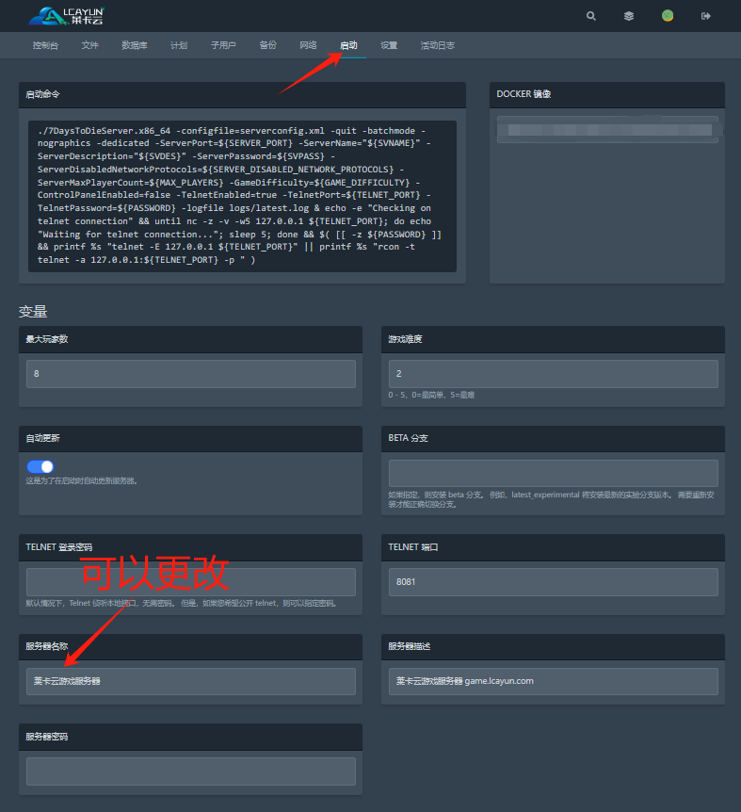Image resolution: width=741 pixels, height=812 pixels.
Task: Open the 网络 tab
Action: click(309, 45)
